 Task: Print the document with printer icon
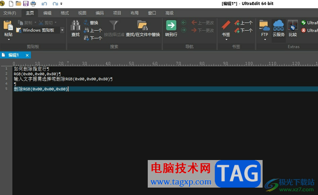pyautogui.click(x=33, y=3)
